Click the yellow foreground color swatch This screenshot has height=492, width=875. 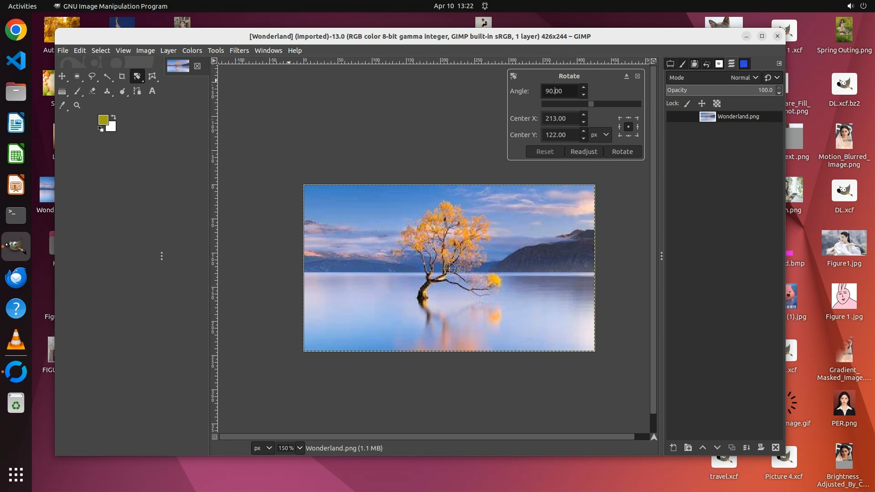point(103,119)
